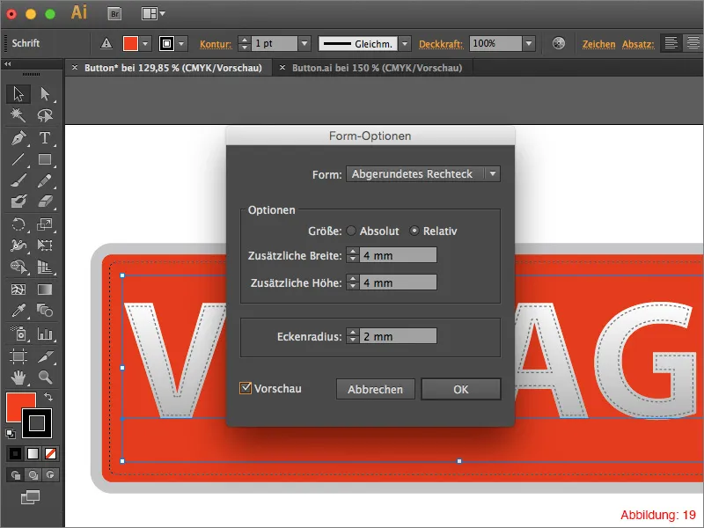Switch to Draw Behind mode
The width and height of the screenshot is (704, 528).
[x=33, y=475]
